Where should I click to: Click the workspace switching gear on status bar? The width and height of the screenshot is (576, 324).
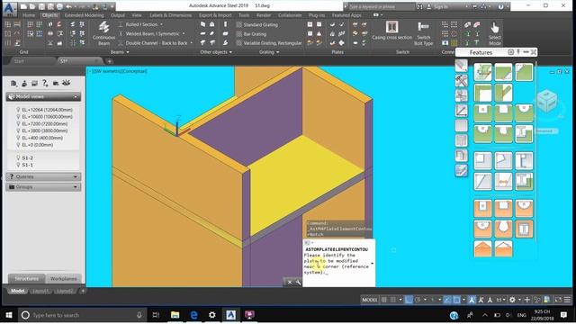coord(512,300)
